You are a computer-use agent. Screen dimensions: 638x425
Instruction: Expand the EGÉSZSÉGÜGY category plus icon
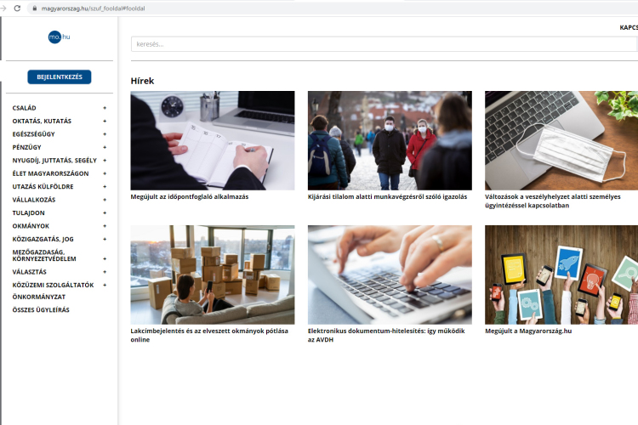105,134
